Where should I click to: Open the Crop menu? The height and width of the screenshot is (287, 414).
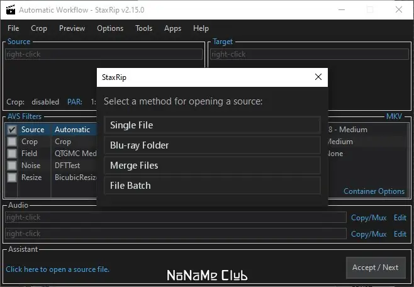pos(39,28)
